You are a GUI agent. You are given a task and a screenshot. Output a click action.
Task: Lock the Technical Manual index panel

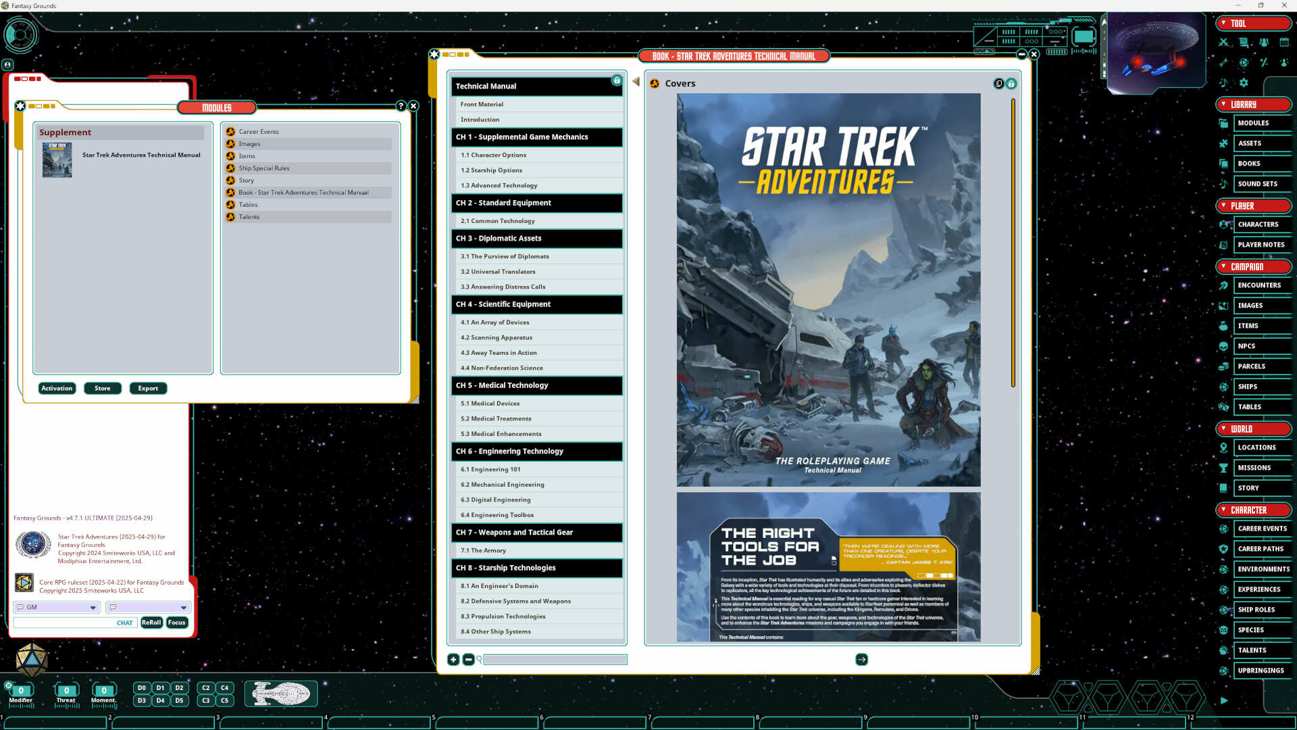(x=617, y=80)
